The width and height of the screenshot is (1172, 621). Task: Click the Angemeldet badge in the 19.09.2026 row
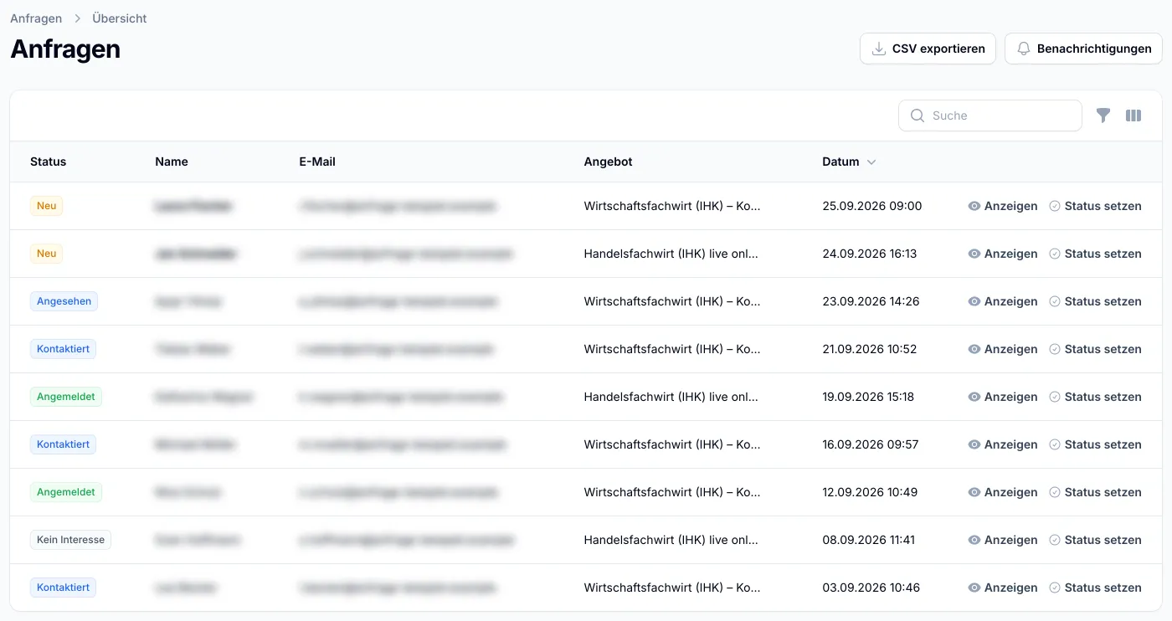coord(66,397)
